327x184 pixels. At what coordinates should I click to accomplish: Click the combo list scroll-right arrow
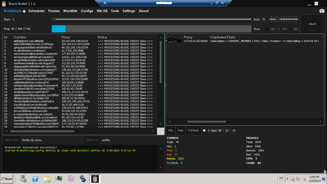(x=154, y=131)
